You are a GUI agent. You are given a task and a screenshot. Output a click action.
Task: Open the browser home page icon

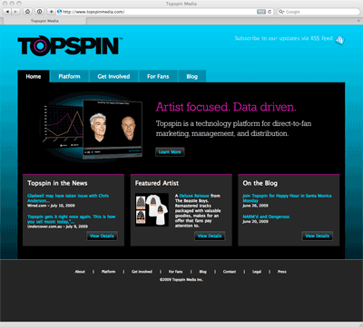click(x=28, y=12)
